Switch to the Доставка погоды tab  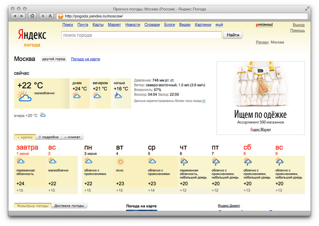[x=68, y=206]
